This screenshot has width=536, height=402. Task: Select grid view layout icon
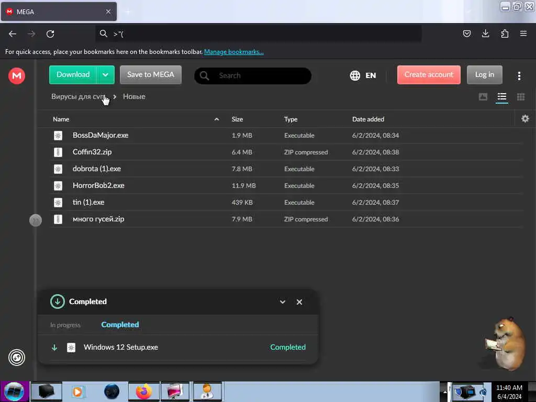pyautogui.click(x=521, y=97)
